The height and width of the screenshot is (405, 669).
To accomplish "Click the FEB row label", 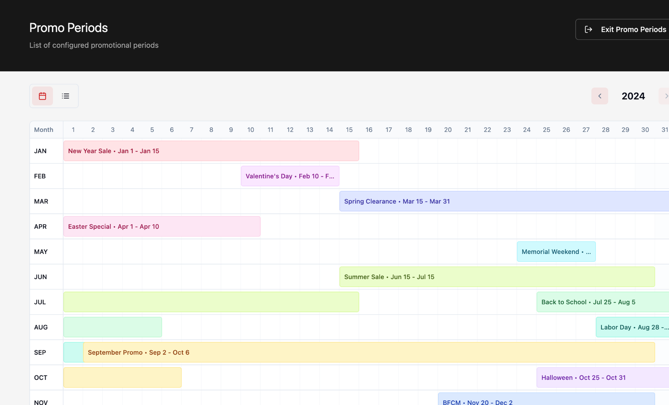I will tap(40, 176).
